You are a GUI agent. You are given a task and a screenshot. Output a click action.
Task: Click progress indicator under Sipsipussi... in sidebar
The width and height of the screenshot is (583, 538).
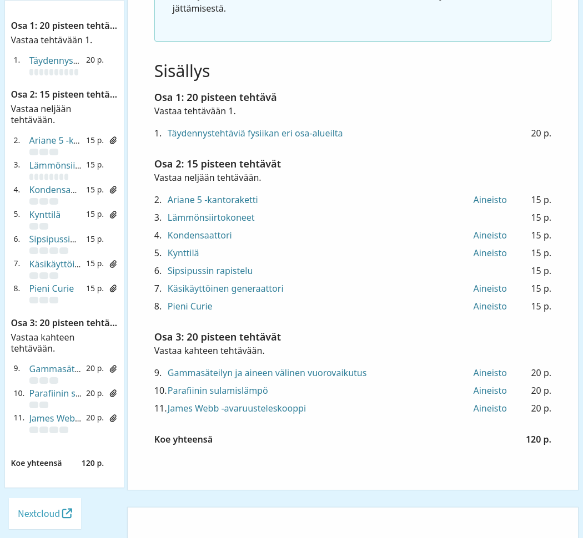click(x=49, y=251)
